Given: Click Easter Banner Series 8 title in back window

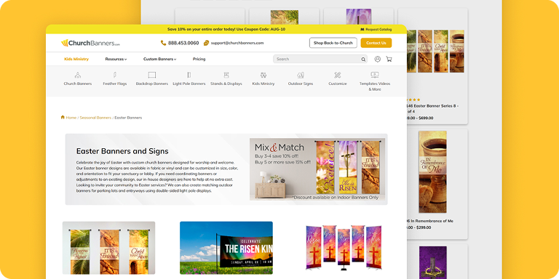Looking at the screenshot, I should click(433, 108).
